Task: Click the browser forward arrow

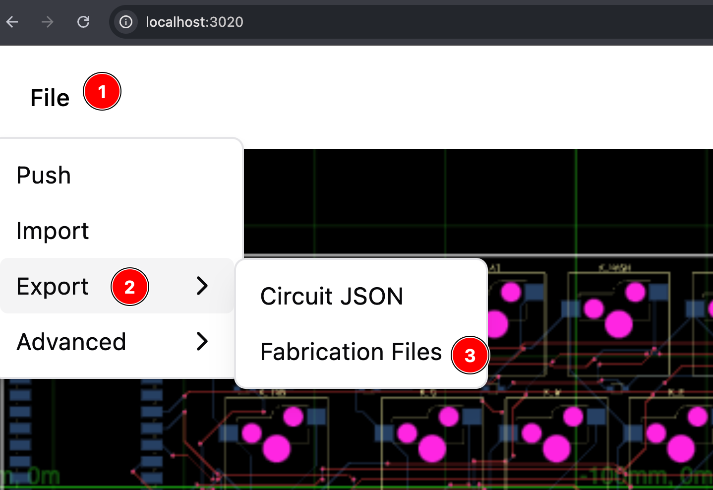Action: (48, 22)
